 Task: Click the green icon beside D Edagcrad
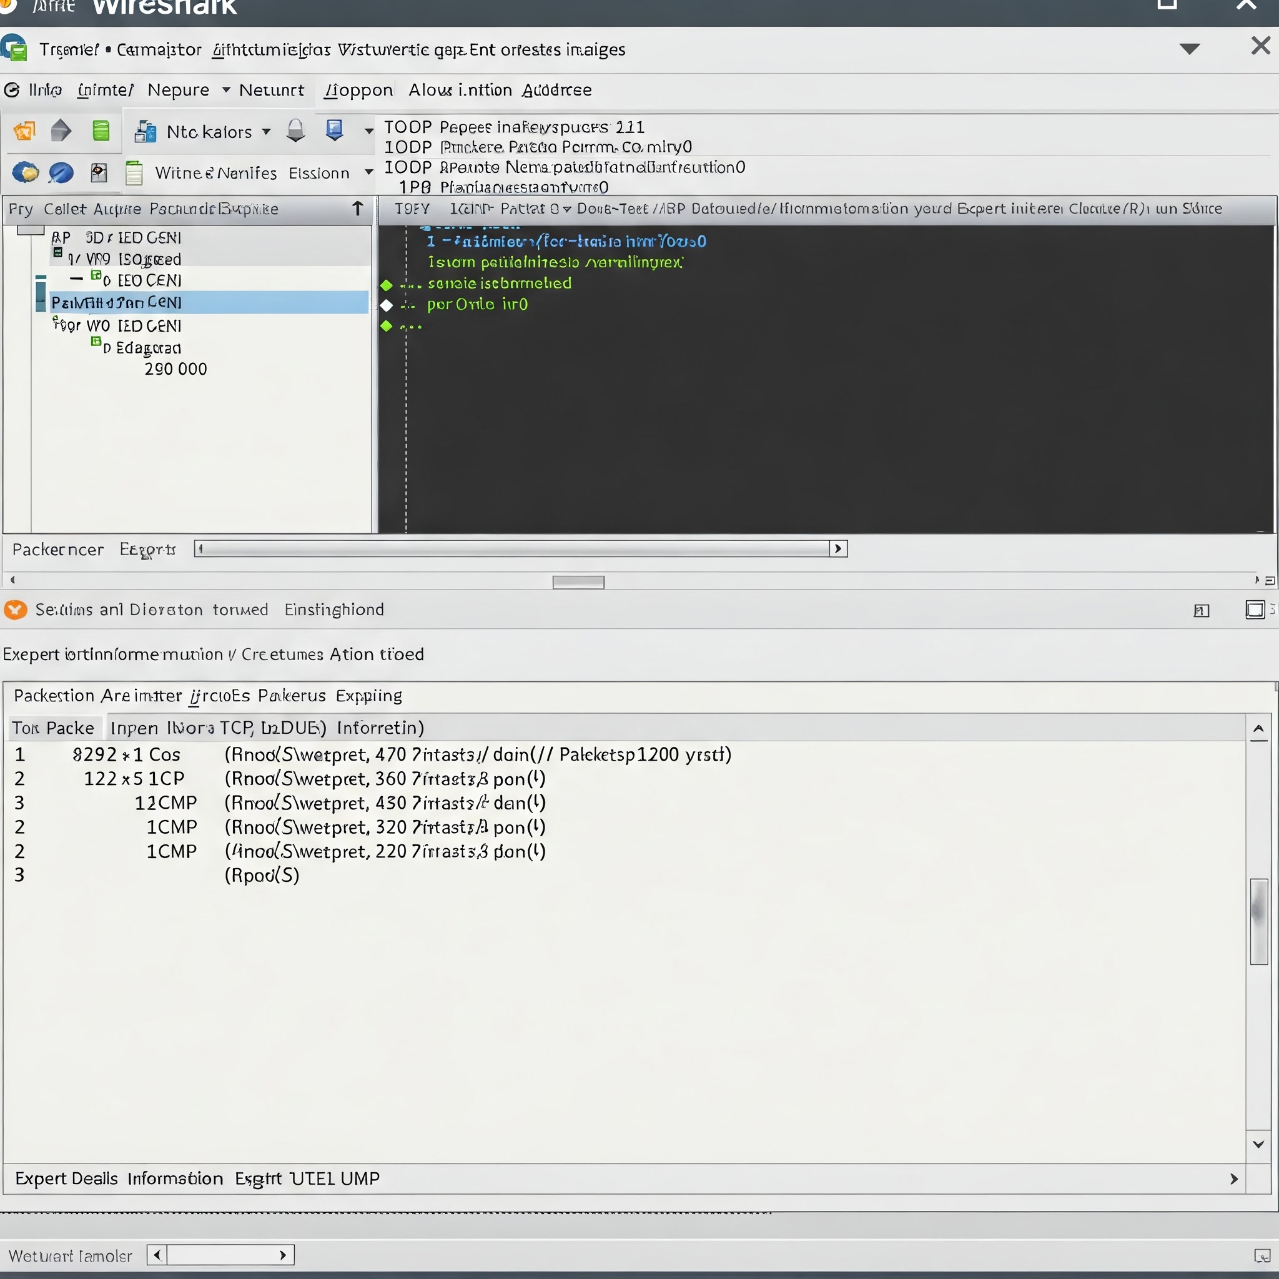tap(96, 342)
